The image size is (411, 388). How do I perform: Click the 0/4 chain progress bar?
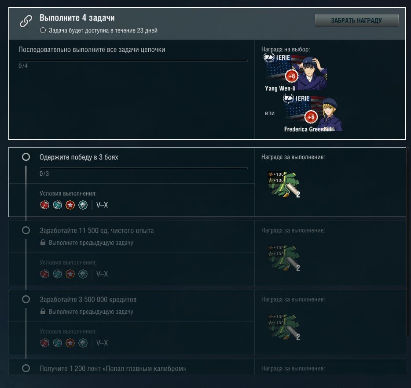pyautogui.click(x=133, y=61)
